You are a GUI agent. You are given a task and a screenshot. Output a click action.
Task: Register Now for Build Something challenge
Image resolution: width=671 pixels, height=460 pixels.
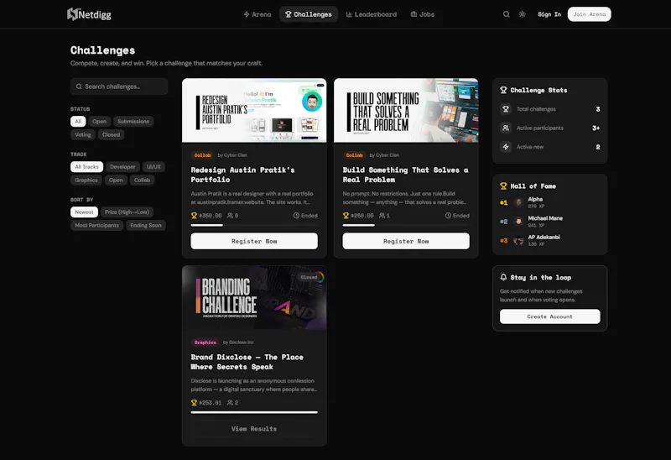[406, 241]
